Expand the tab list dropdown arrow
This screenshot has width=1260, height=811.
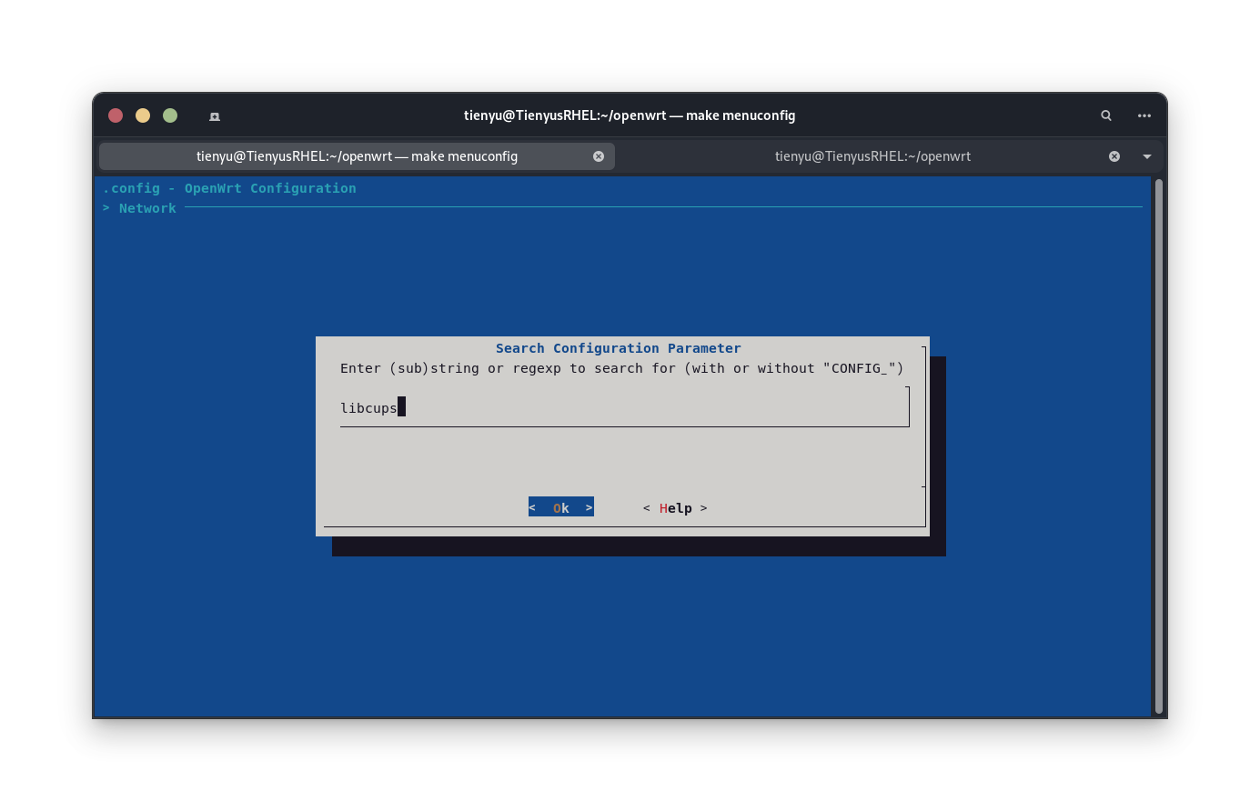click(x=1147, y=156)
